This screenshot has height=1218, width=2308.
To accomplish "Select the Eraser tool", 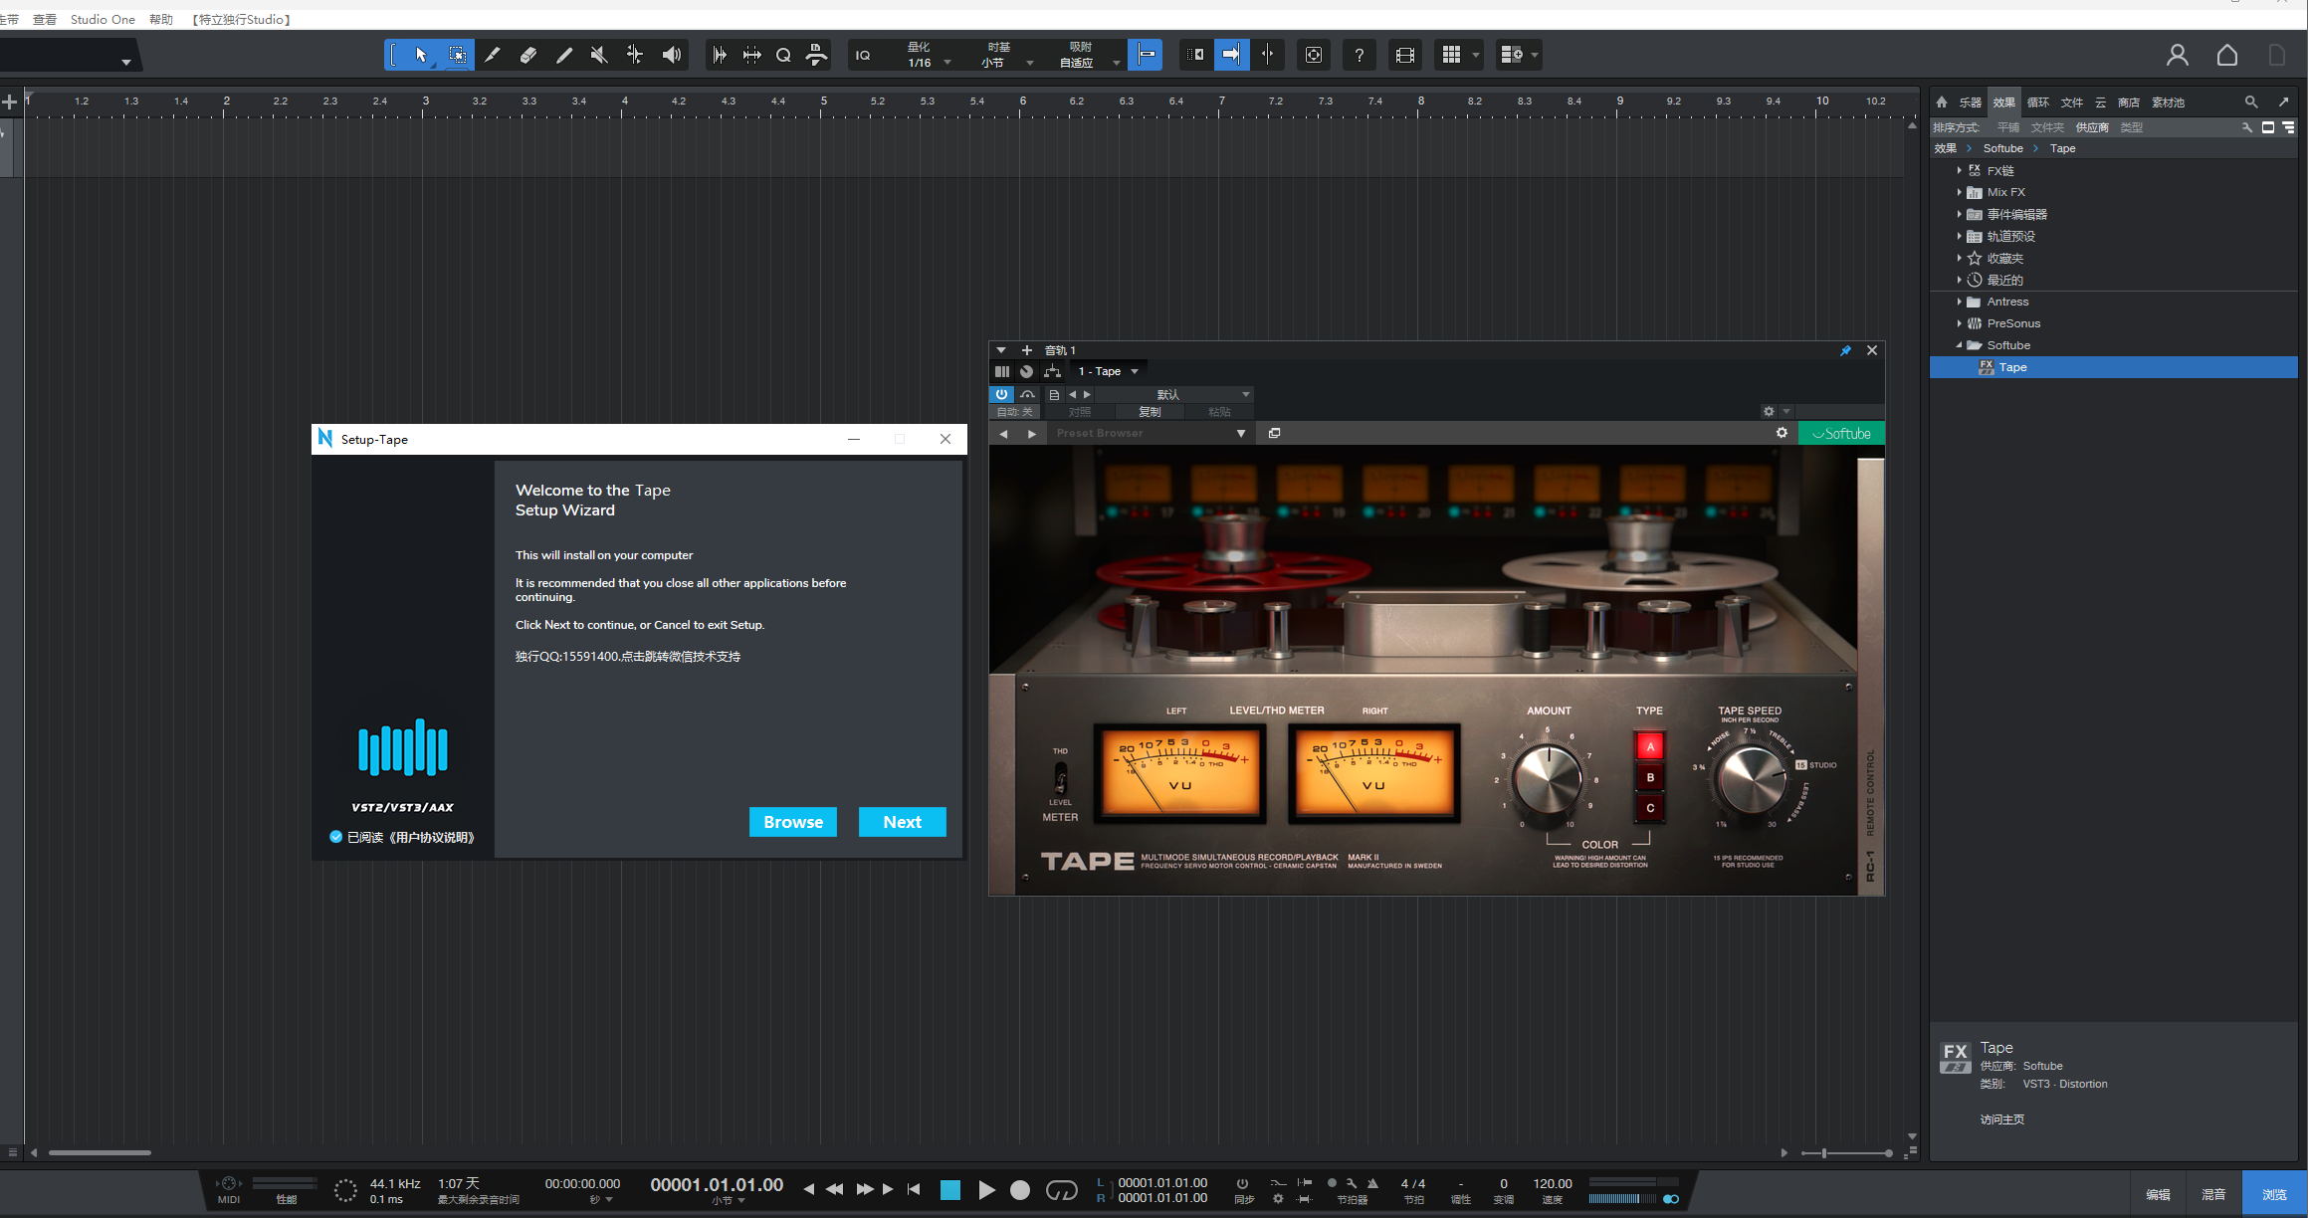I will click(x=528, y=55).
